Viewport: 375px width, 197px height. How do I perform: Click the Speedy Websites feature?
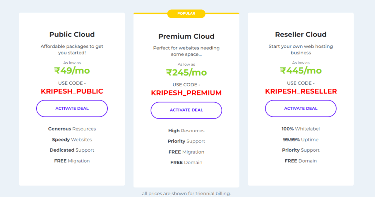(x=72, y=140)
